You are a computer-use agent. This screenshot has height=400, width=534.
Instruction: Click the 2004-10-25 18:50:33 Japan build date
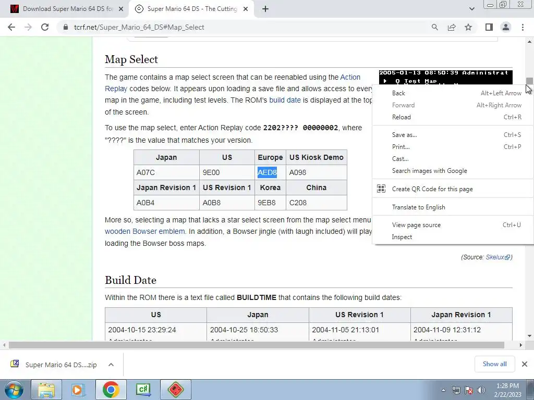tap(244, 330)
